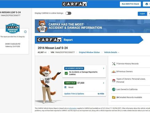Viewport: 150px width, 113px height.
Task: Click the 2016 Nissan Leaf S-24 title
Action: [53, 48]
